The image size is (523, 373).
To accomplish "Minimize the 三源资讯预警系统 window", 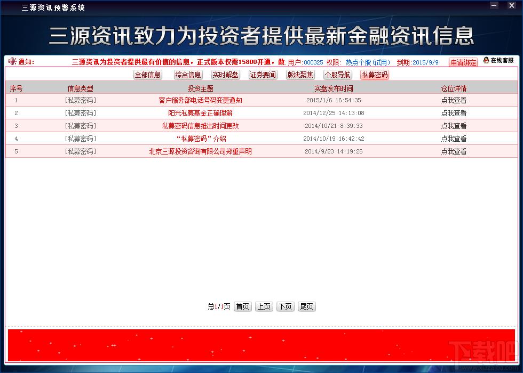I will click(x=494, y=5).
